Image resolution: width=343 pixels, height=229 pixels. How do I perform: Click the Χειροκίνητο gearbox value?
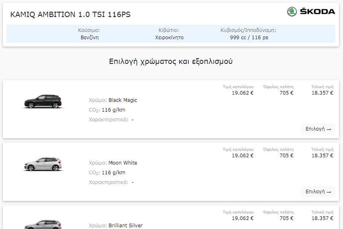click(169, 38)
